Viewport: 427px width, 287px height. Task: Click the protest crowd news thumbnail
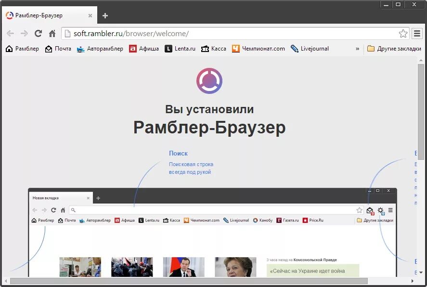pyautogui.click(x=132, y=267)
